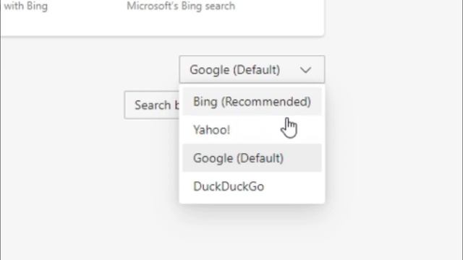The width and height of the screenshot is (463, 260).
Task: Set Bing as the address bar engine
Action: tap(252, 101)
